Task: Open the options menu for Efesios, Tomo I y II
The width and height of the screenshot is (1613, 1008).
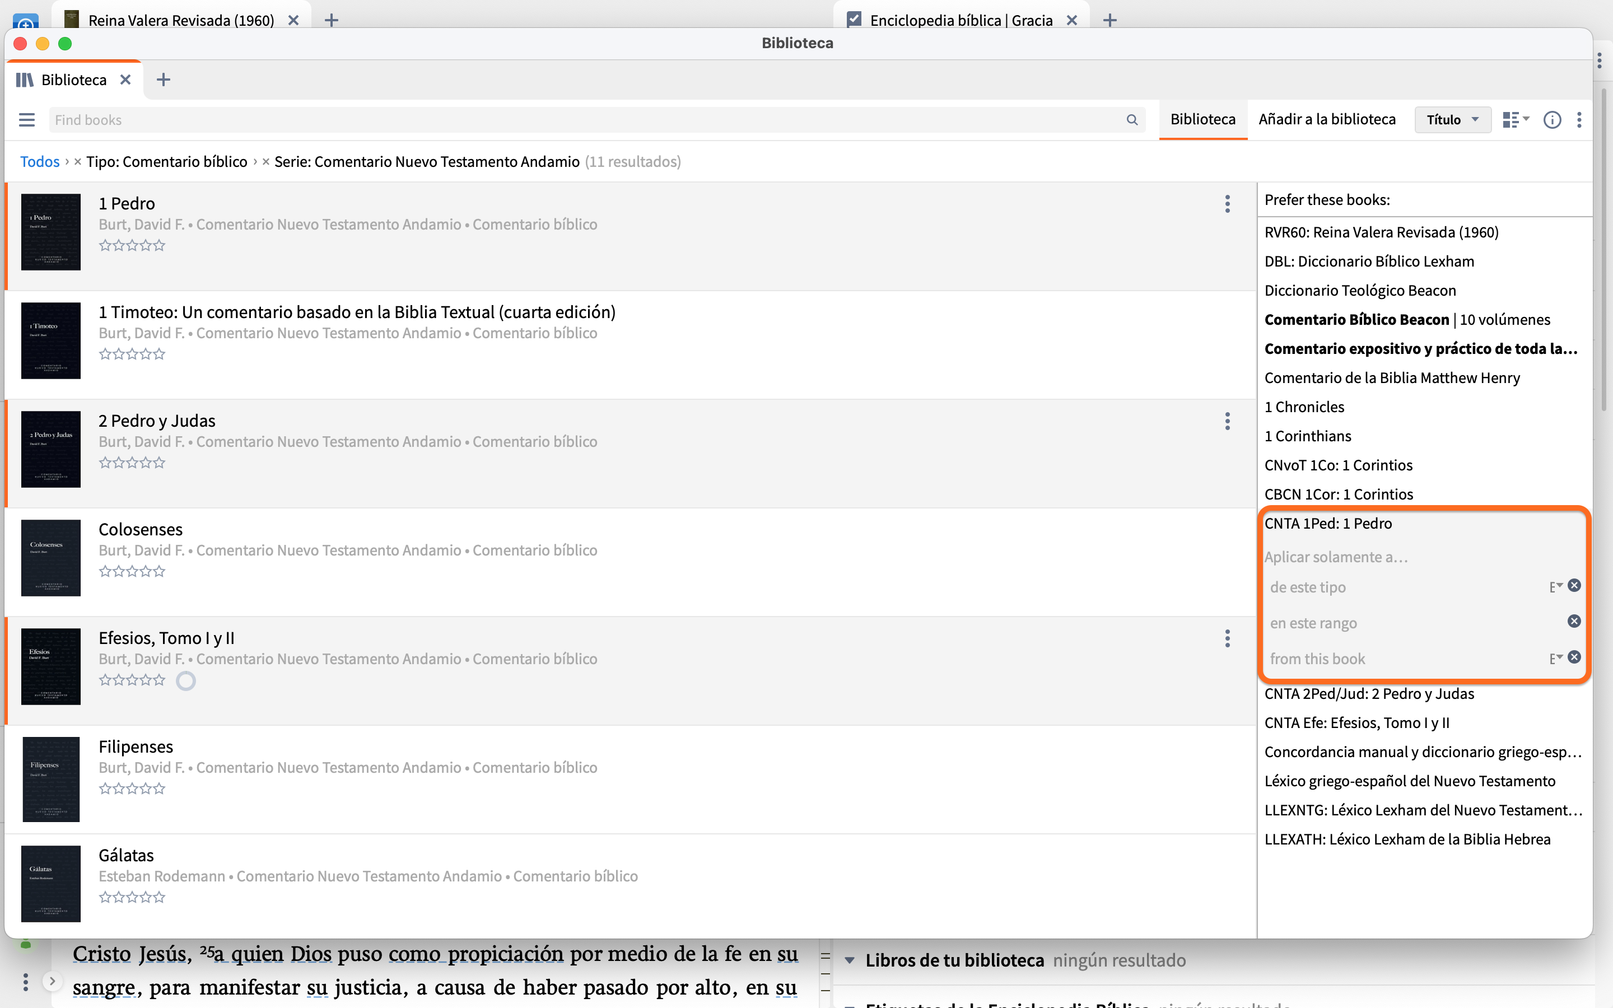Action: click(1227, 638)
